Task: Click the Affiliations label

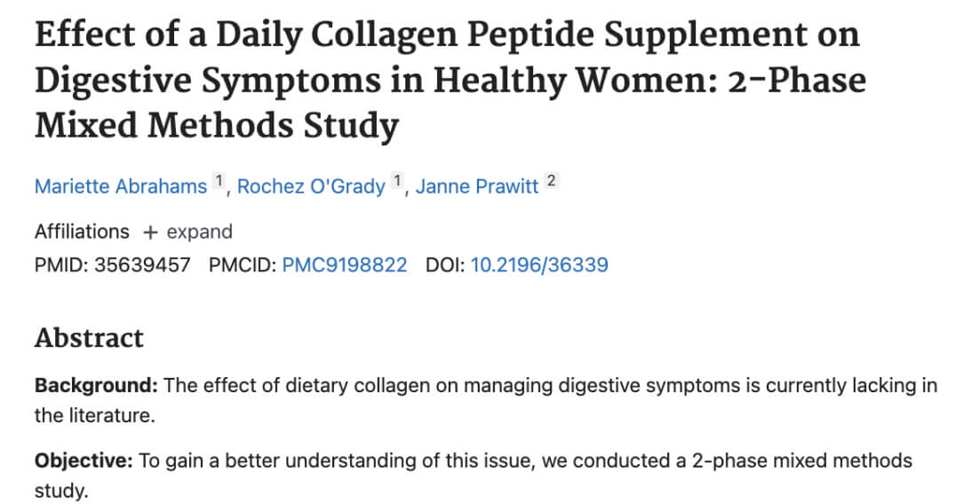Action: coord(82,232)
